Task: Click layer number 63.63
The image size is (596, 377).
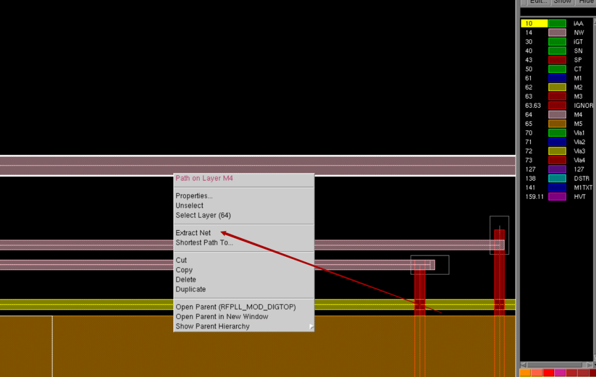Action: pyautogui.click(x=533, y=105)
